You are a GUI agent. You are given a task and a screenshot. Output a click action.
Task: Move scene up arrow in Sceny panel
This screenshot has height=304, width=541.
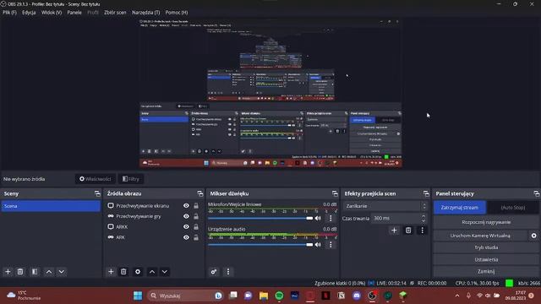click(49, 272)
